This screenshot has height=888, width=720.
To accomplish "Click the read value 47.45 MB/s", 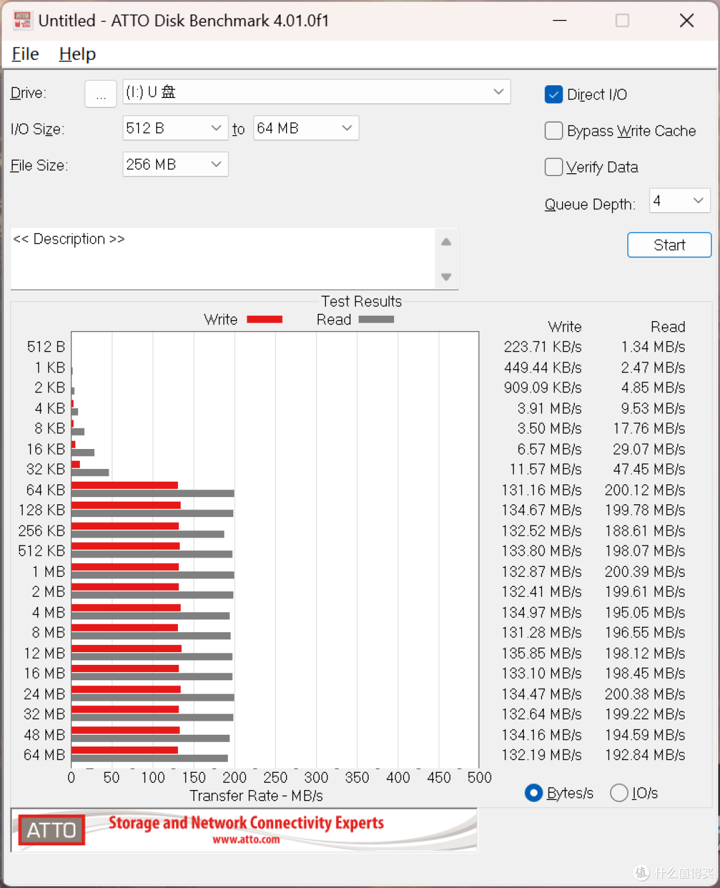I will click(x=649, y=469).
